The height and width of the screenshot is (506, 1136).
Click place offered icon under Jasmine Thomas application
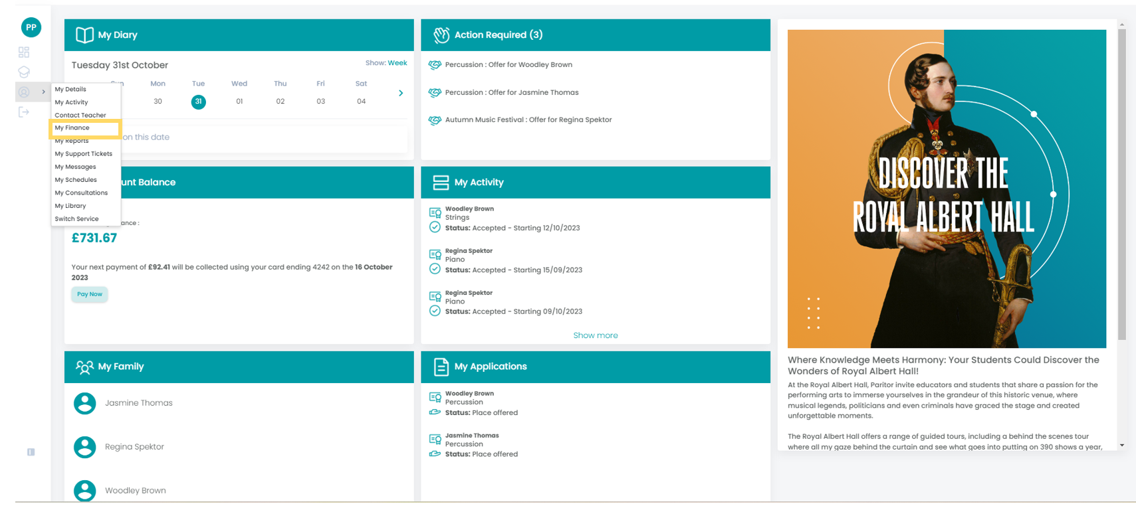pyautogui.click(x=435, y=454)
